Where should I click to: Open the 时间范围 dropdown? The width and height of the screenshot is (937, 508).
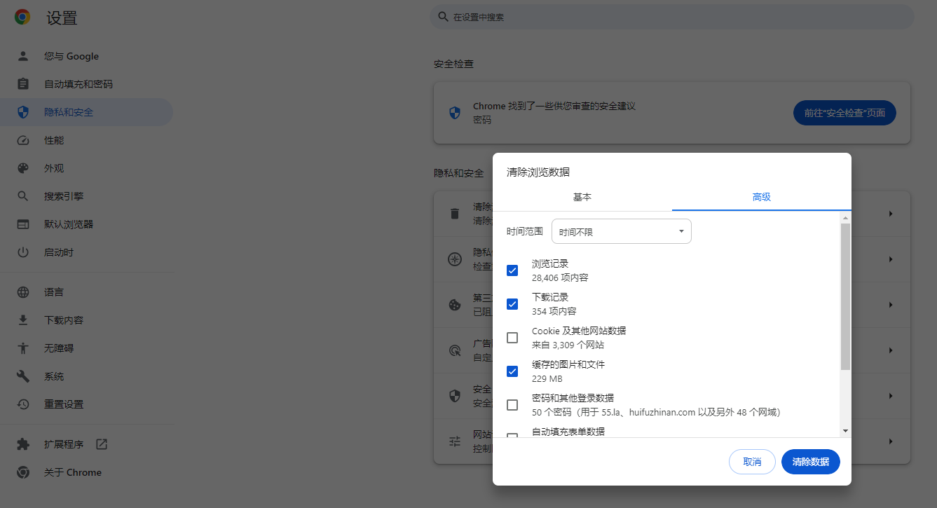621,231
